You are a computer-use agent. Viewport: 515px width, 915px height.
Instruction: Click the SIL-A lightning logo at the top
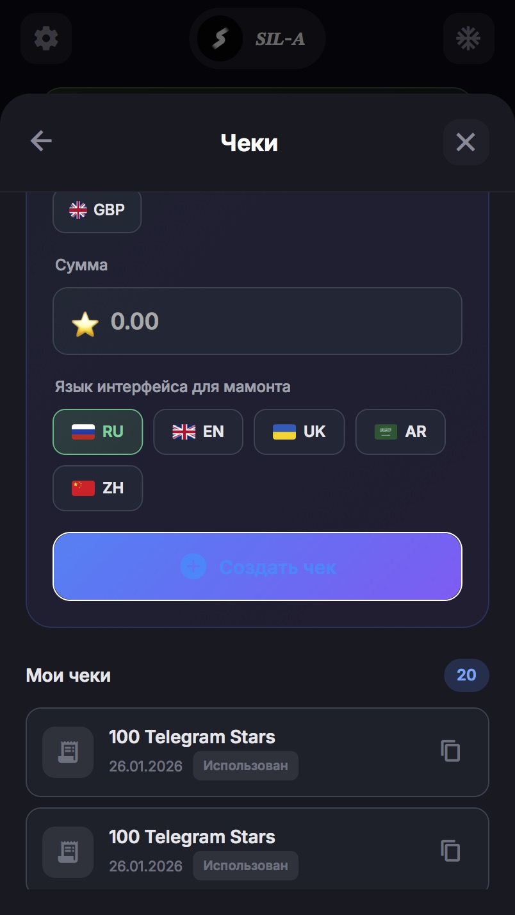(256, 38)
